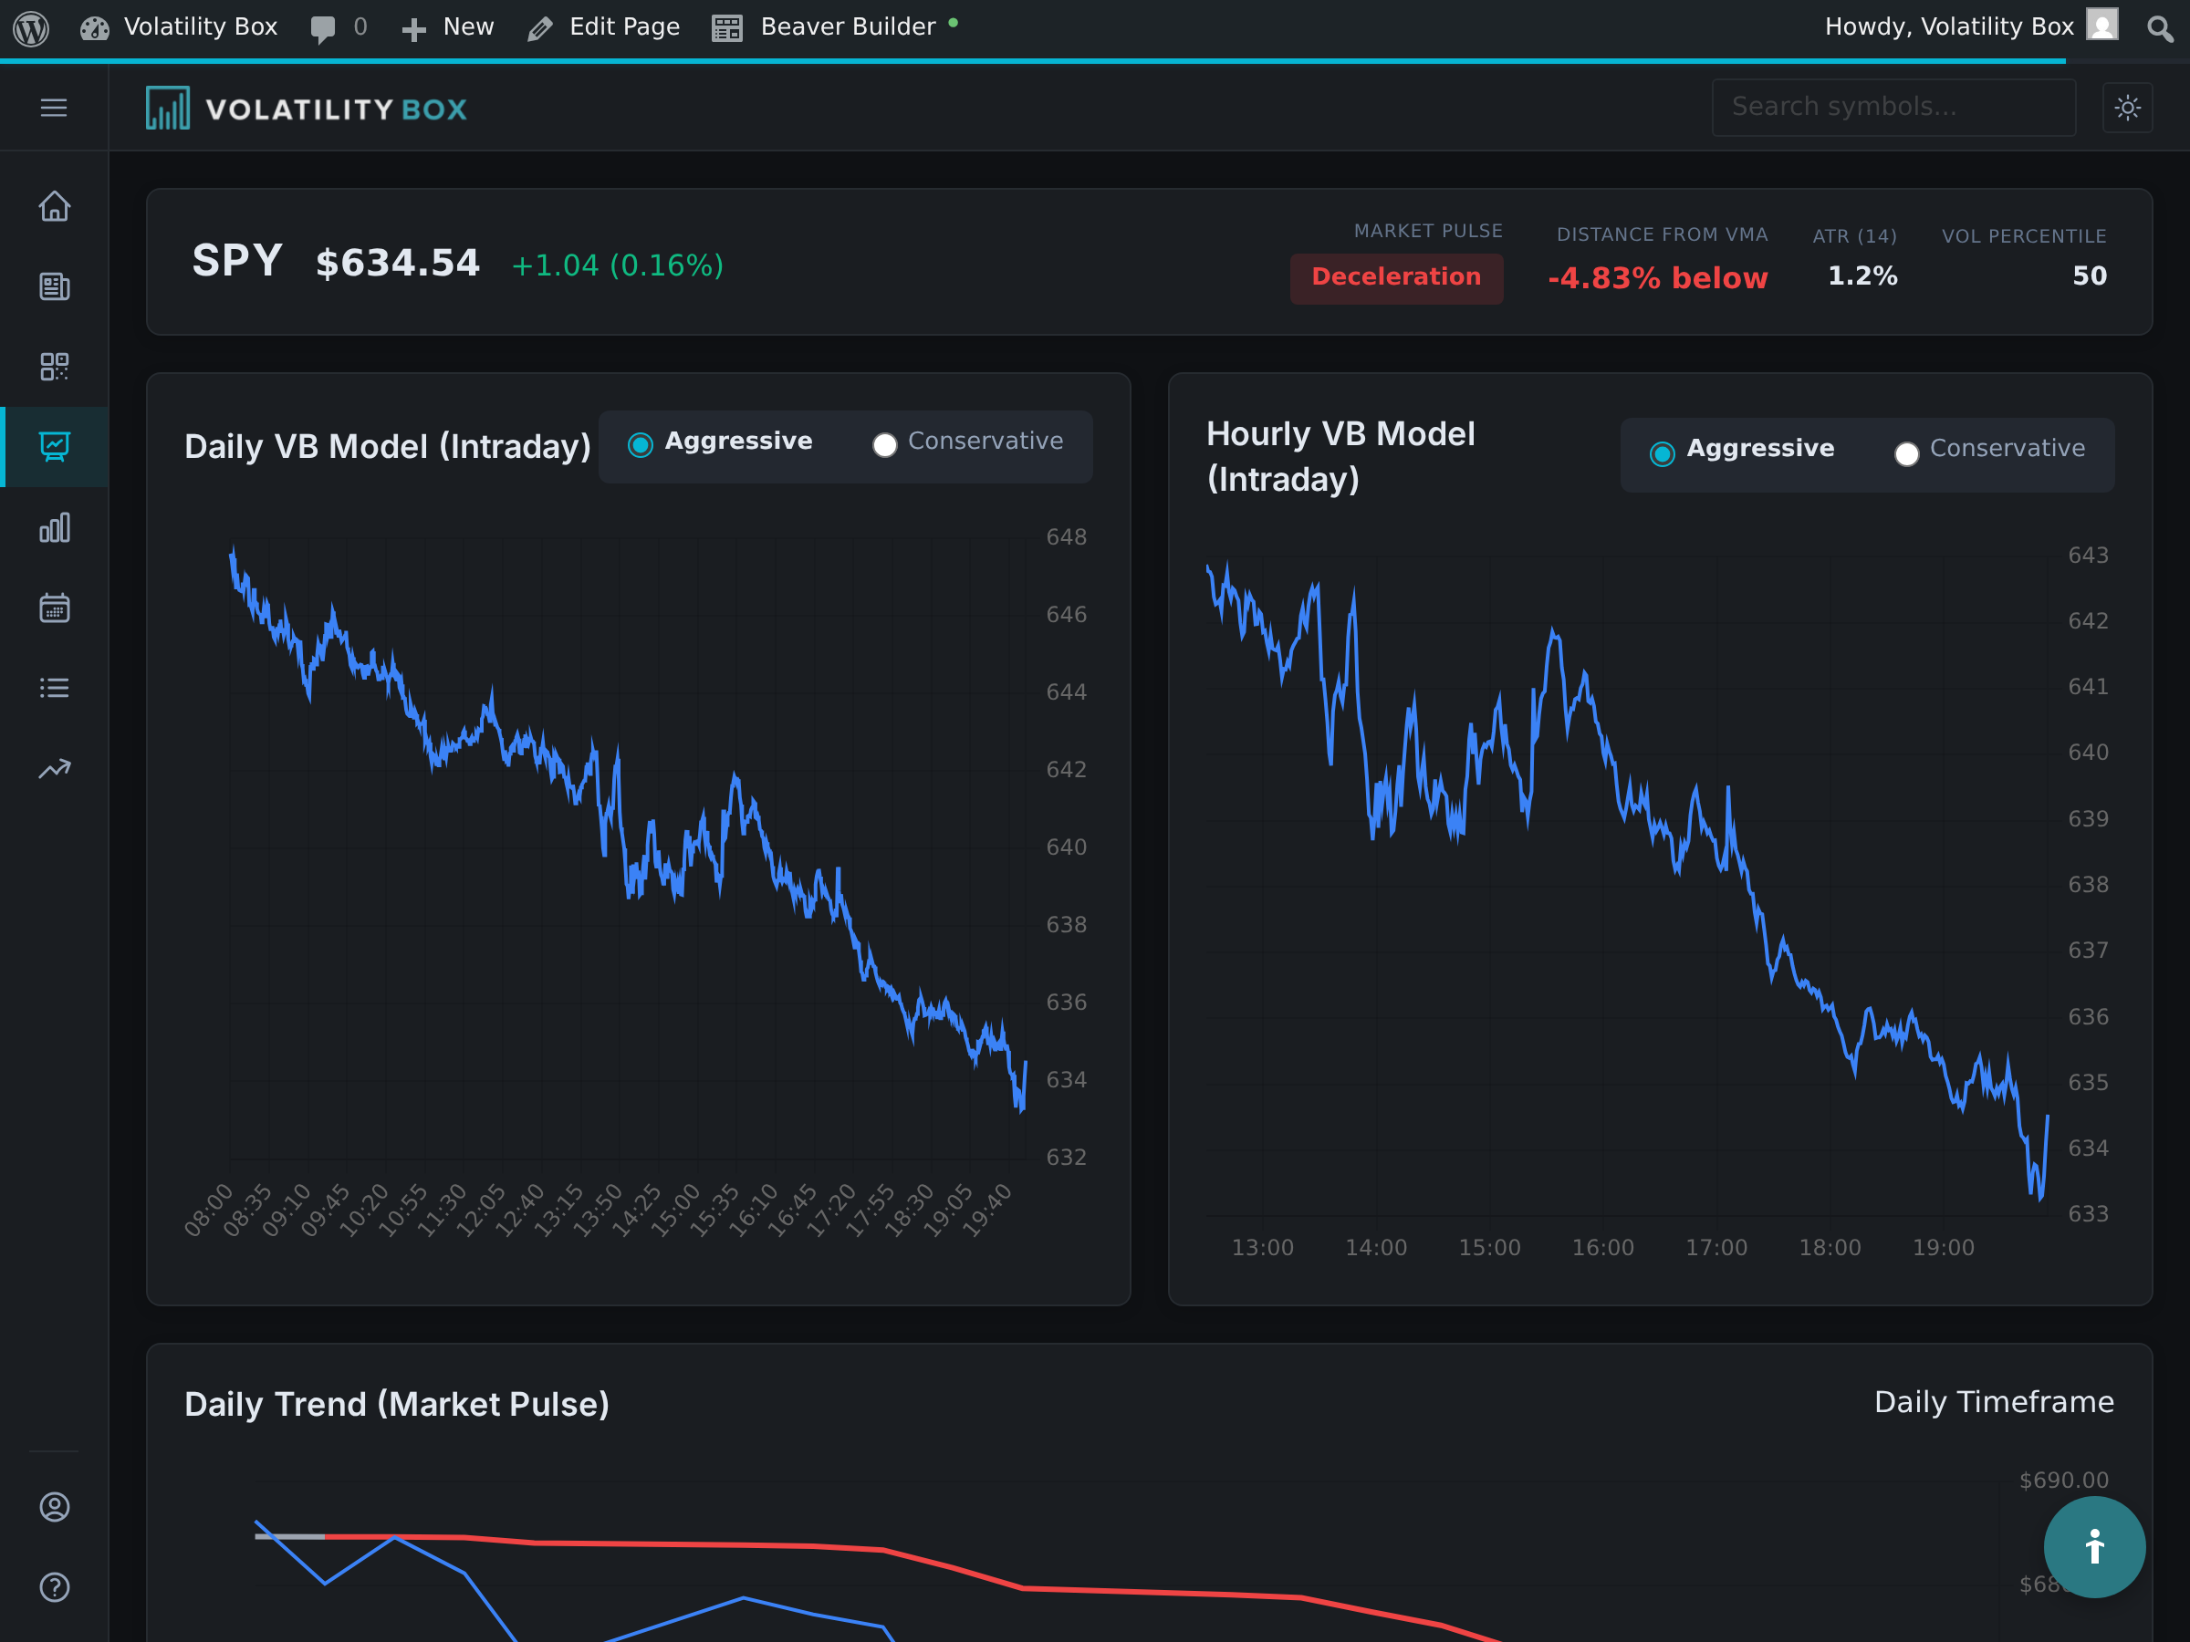2190x1642 pixels.
Task: Toggle the light/dark theme sun icon
Action: click(x=2127, y=107)
